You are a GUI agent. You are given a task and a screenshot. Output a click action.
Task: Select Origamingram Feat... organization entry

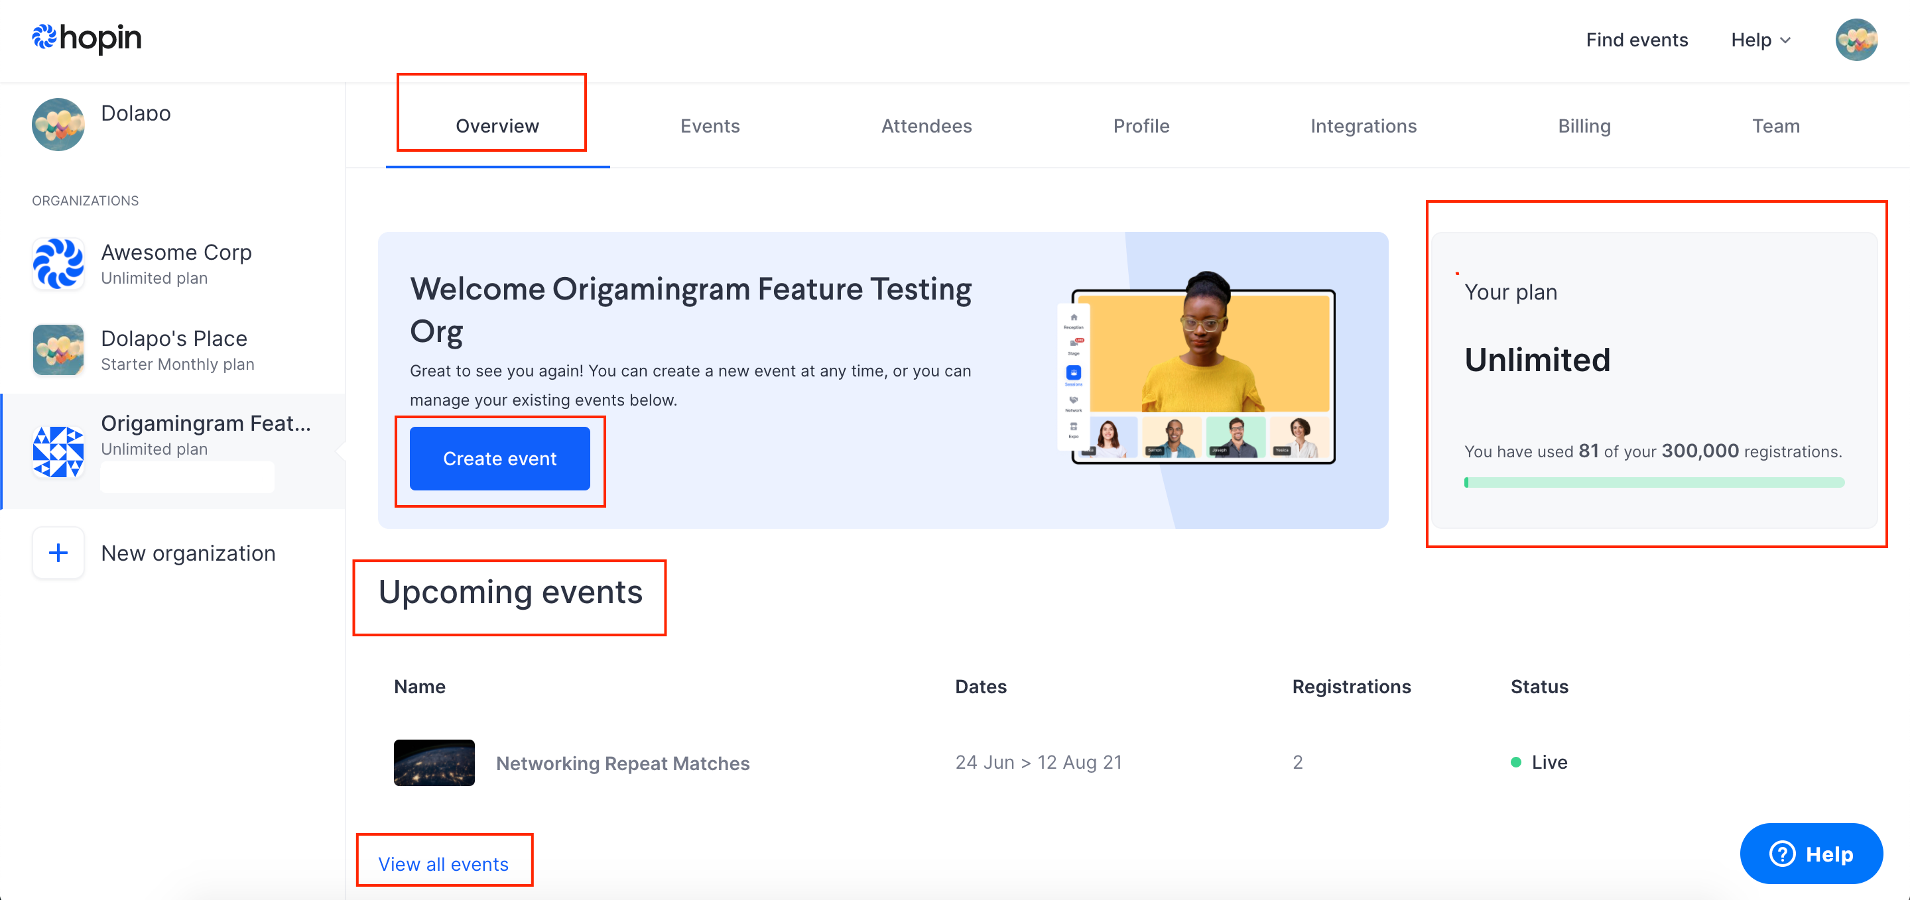(x=174, y=451)
